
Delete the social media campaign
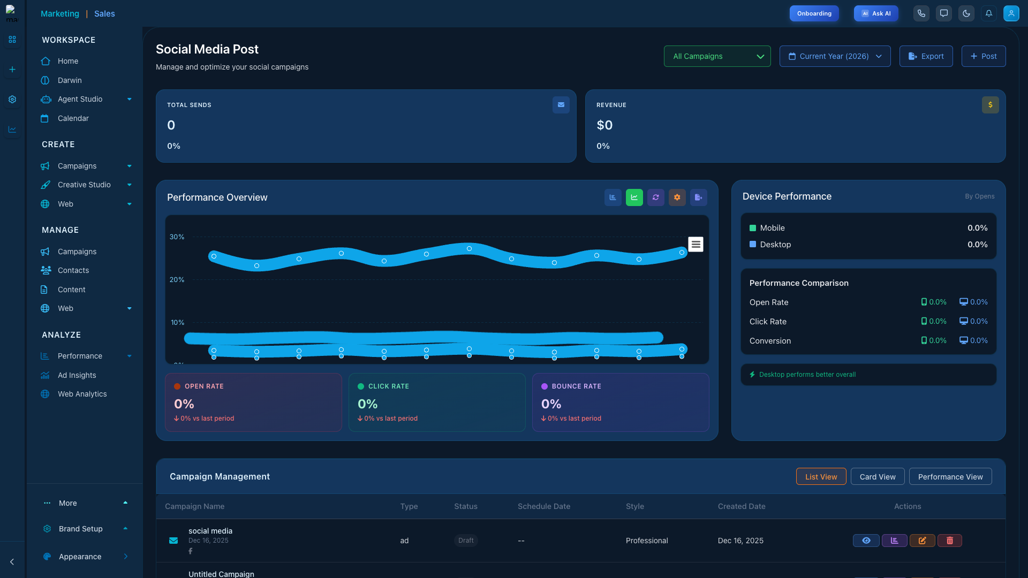[950, 541]
